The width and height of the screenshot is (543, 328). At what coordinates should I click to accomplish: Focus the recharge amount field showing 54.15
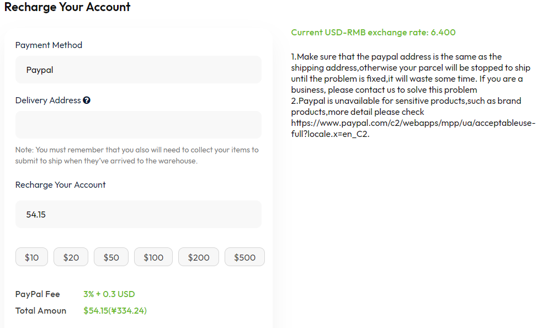point(138,214)
